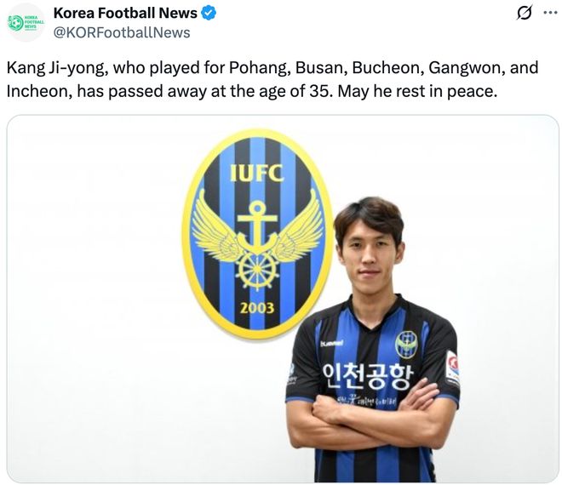Open the three-dot more options menu
This screenshot has height=485, width=562.
point(550,13)
